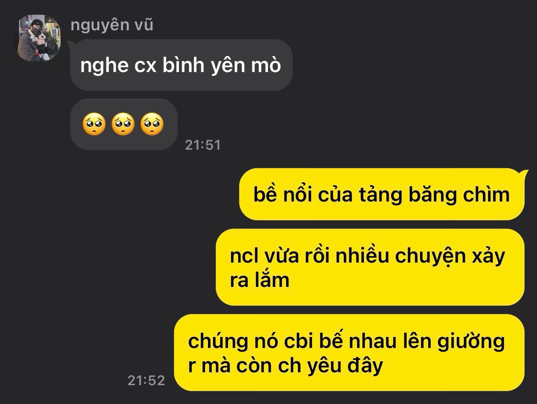Click the word 'nghe' in gray bubble

point(105,66)
